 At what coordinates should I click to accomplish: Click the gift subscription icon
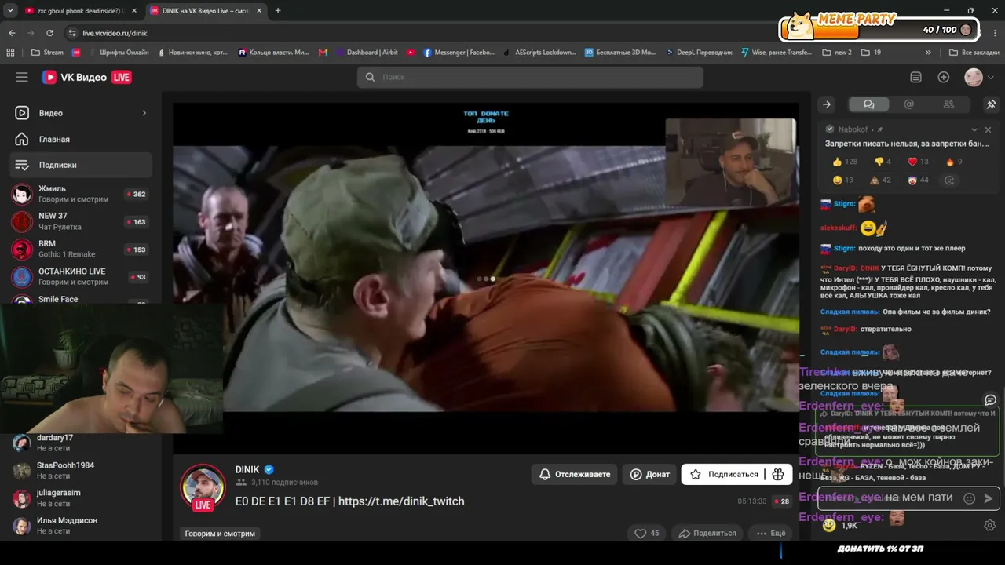tap(778, 474)
